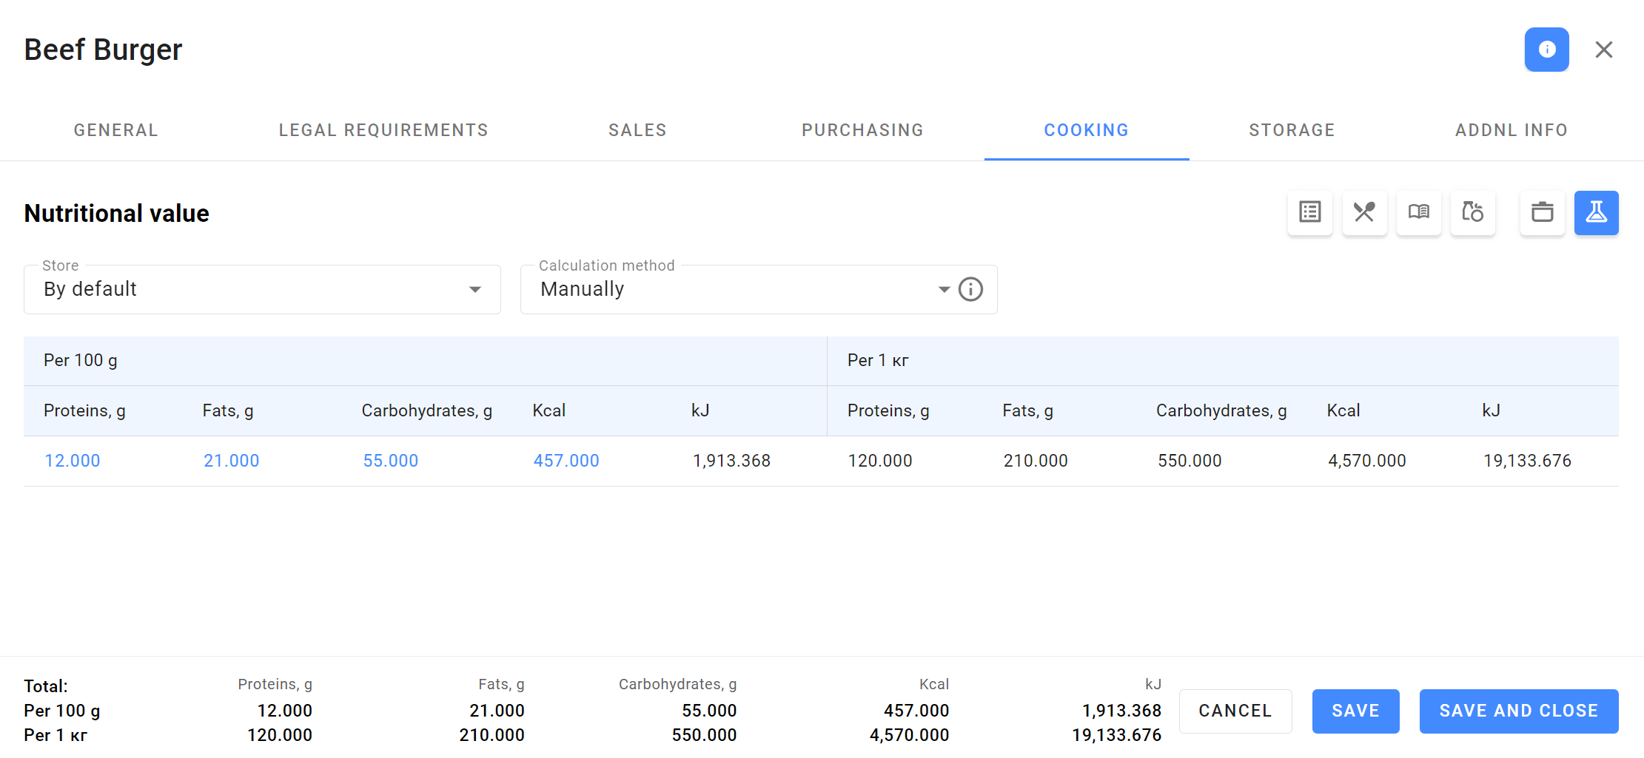Click the kJ value 1,913.368 in table
This screenshot has height=758, width=1644.
tap(731, 461)
